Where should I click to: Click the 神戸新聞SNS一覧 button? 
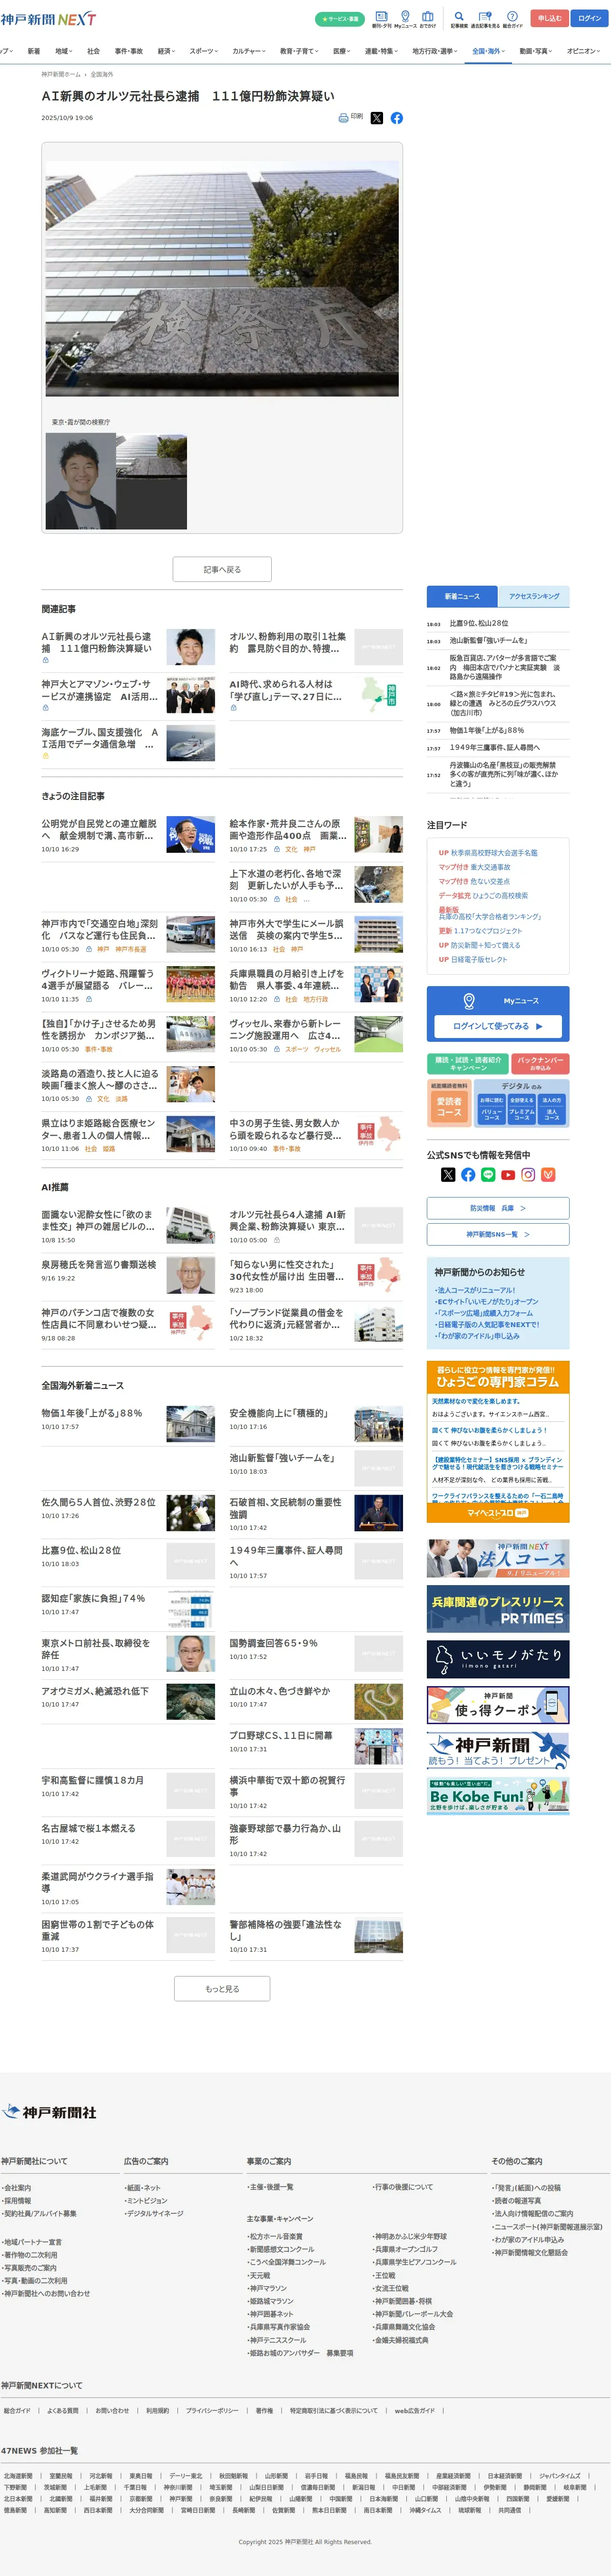pos(498,1234)
